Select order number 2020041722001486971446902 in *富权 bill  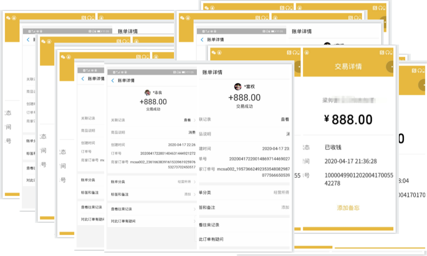click(x=259, y=159)
